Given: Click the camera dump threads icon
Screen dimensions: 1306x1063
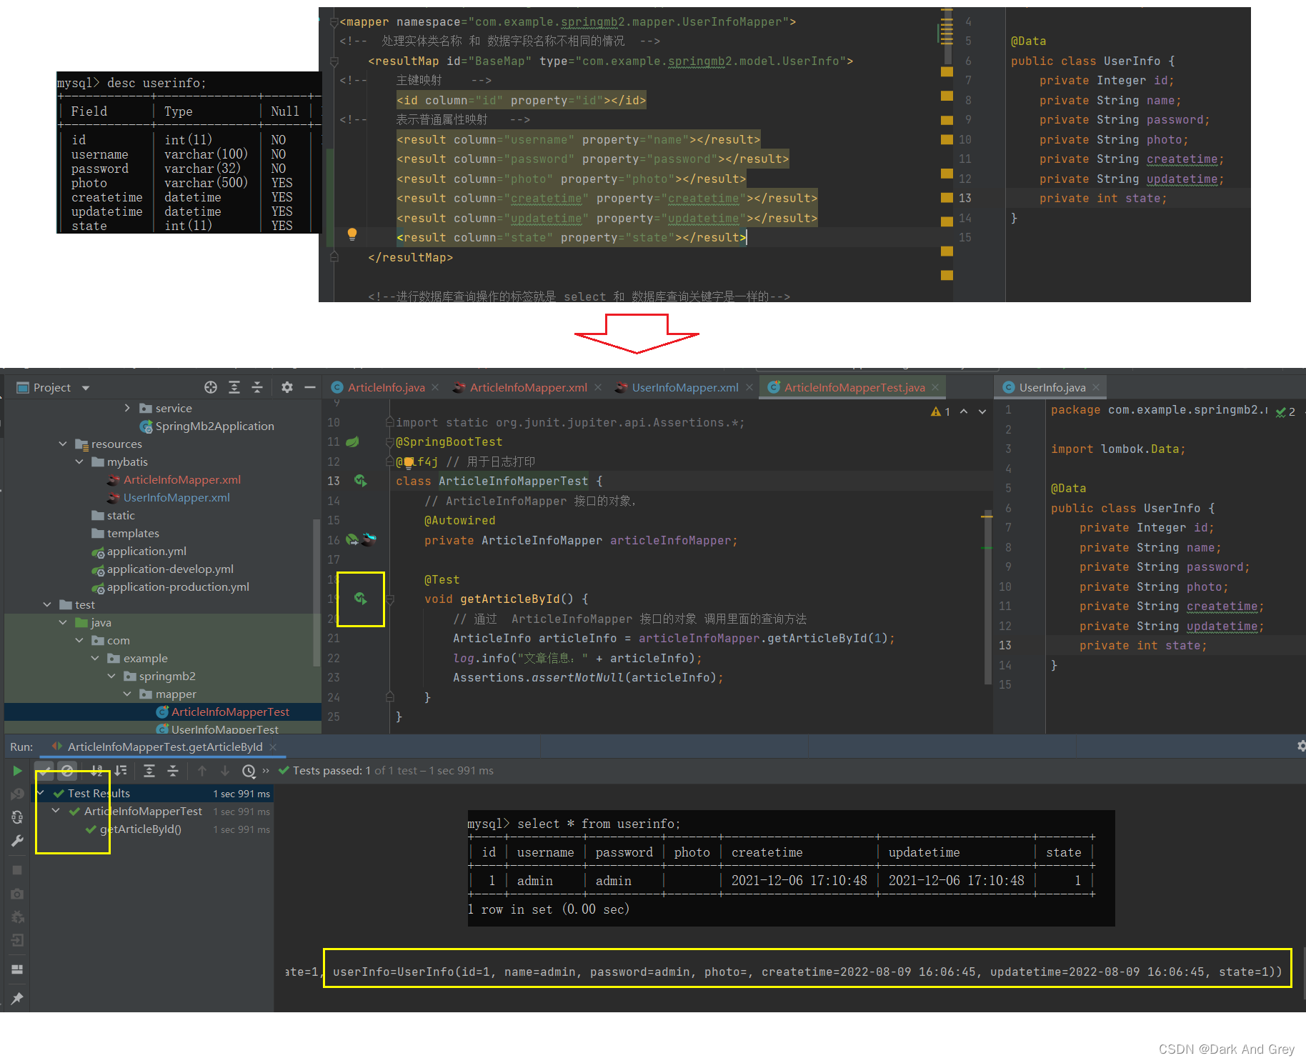Looking at the screenshot, I should pyautogui.click(x=17, y=894).
